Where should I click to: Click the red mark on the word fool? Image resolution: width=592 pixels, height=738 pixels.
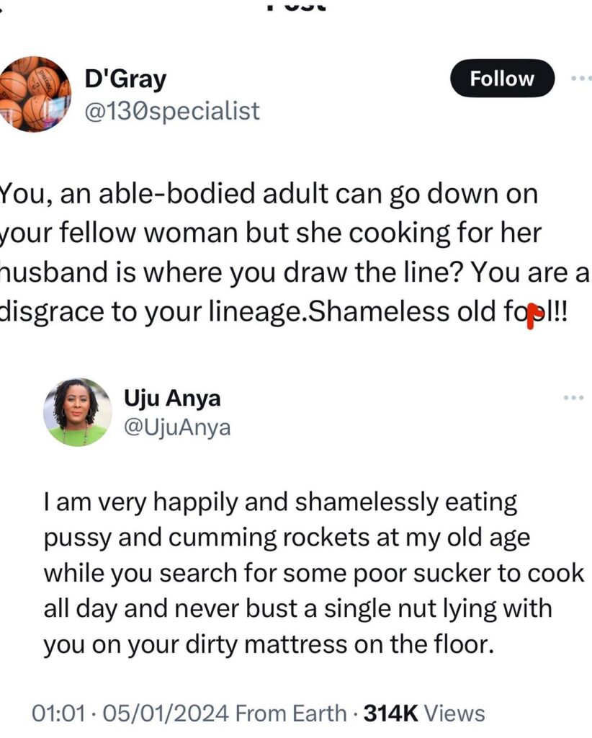(x=531, y=315)
